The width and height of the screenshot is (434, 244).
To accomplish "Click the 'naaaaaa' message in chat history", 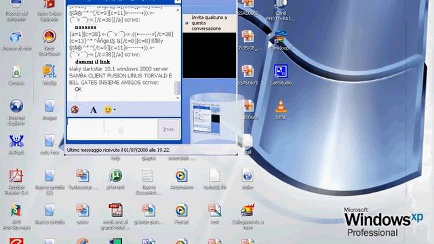I will click(85, 27).
